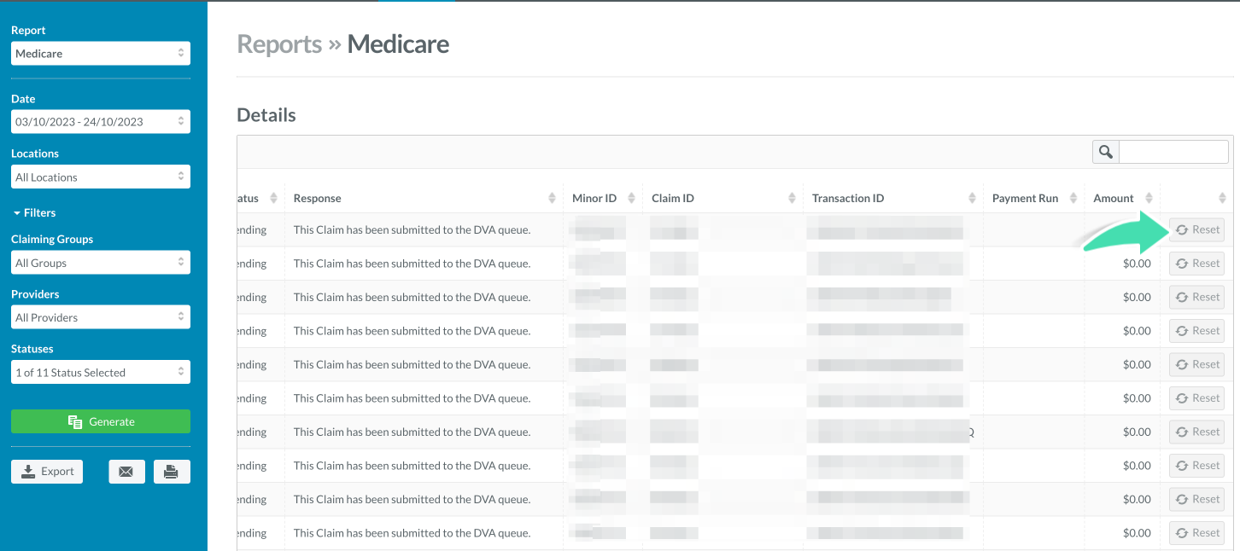Image resolution: width=1240 pixels, height=551 pixels.
Task: Click the email envelope icon button
Action: click(x=126, y=472)
